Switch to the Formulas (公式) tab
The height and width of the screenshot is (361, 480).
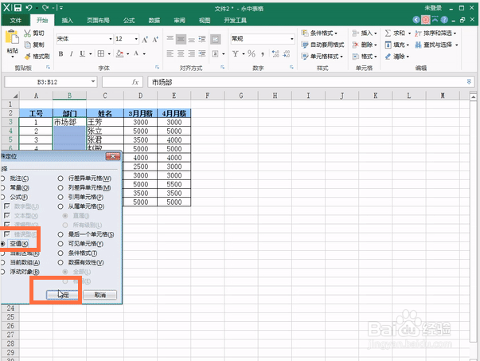[129, 20]
